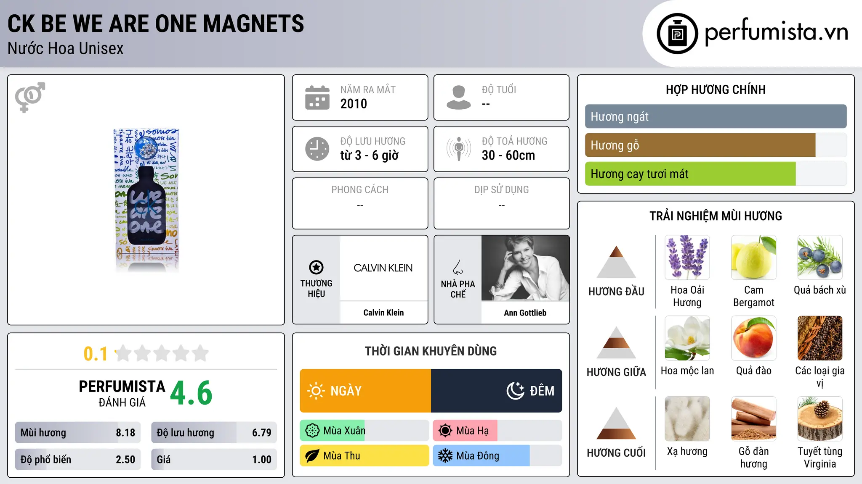The width and height of the screenshot is (862, 484).
Task: Open the Tuyết tùng Virginia note image
Action: coord(820,419)
